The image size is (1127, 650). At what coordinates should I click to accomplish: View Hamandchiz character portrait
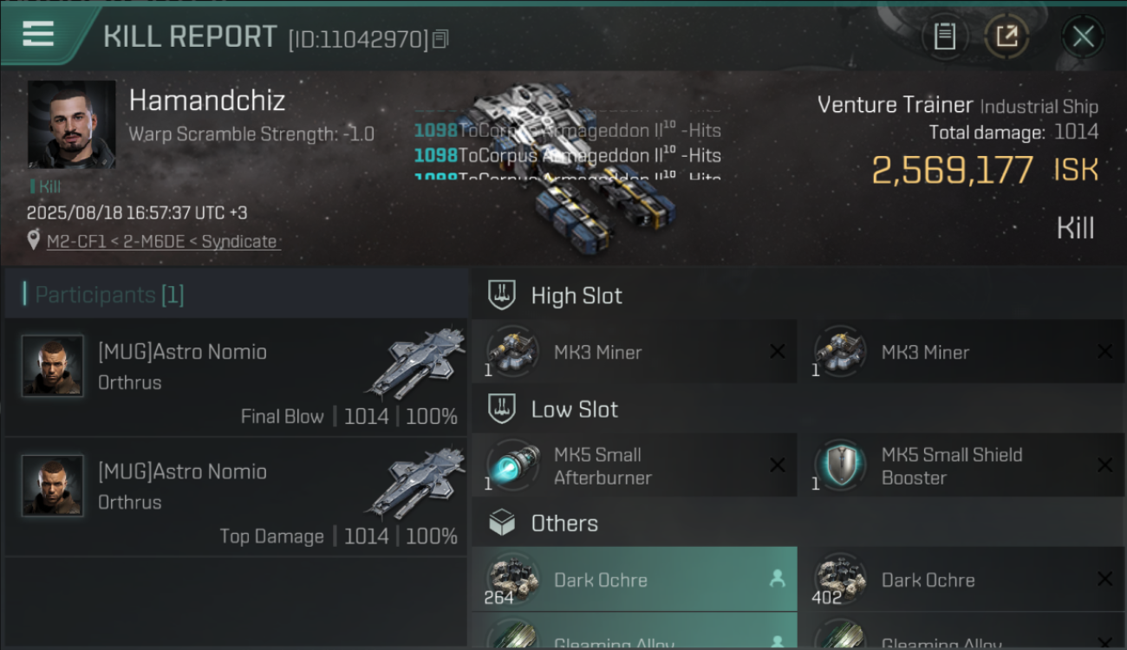tap(71, 124)
